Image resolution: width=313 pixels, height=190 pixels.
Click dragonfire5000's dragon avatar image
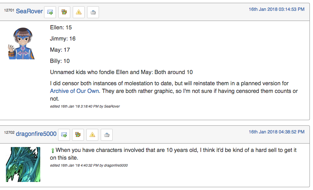click(x=23, y=165)
